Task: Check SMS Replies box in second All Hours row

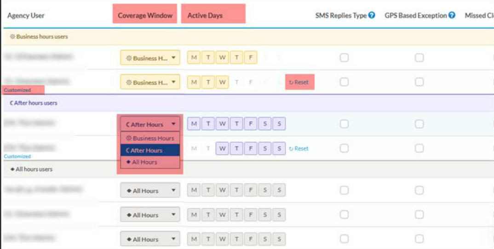Action: (344, 215)
